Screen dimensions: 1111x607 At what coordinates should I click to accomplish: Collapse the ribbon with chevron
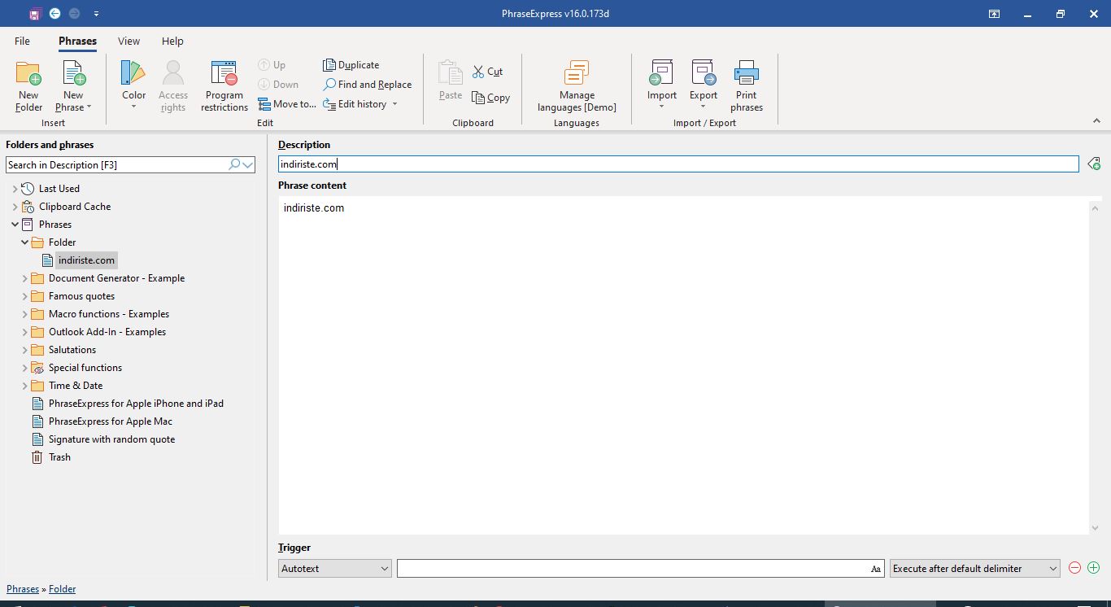(x=1096, y=121)
